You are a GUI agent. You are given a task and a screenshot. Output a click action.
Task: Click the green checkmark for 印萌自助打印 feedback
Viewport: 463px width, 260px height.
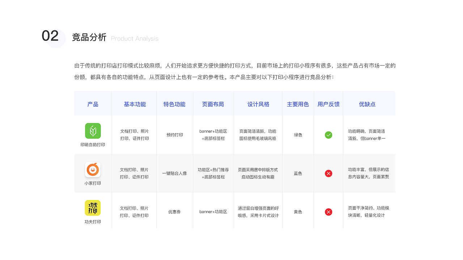coord(328,135)
